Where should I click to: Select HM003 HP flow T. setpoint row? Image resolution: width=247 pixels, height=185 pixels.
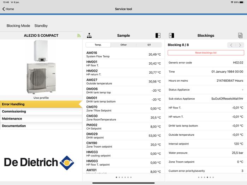click(x=123, y=163)
